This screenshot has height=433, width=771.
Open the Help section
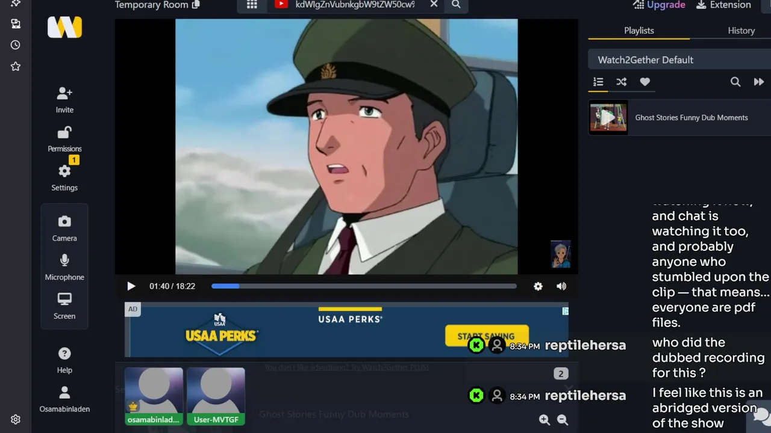click(x=64, y=360)
